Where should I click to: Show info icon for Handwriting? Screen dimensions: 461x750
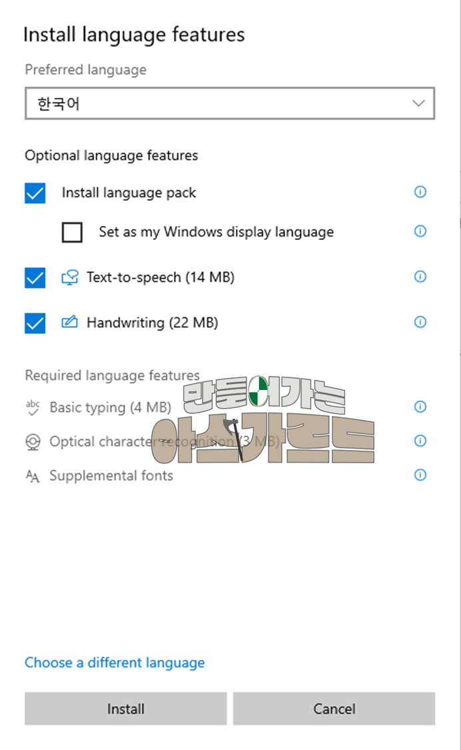pyautogui.click(x=420, y=322)
